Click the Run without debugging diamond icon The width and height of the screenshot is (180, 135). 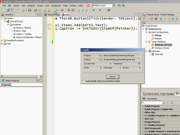tap(62, 10)
